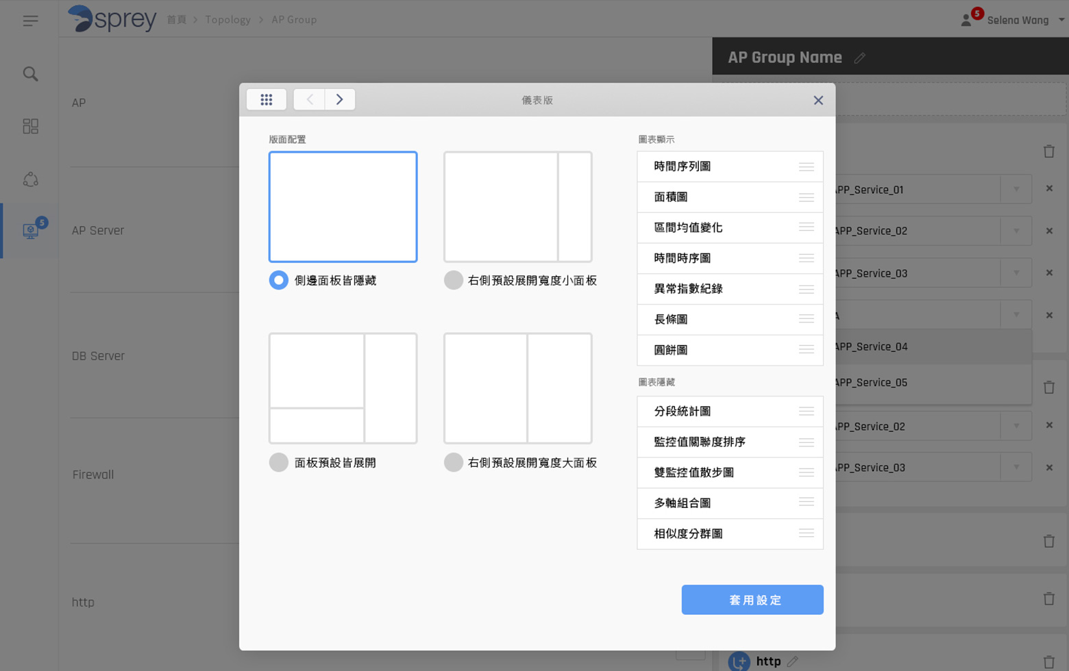The image size is (1069, 671).
Task: Click Topology in the breadcrumb
Action: [228, 20]
